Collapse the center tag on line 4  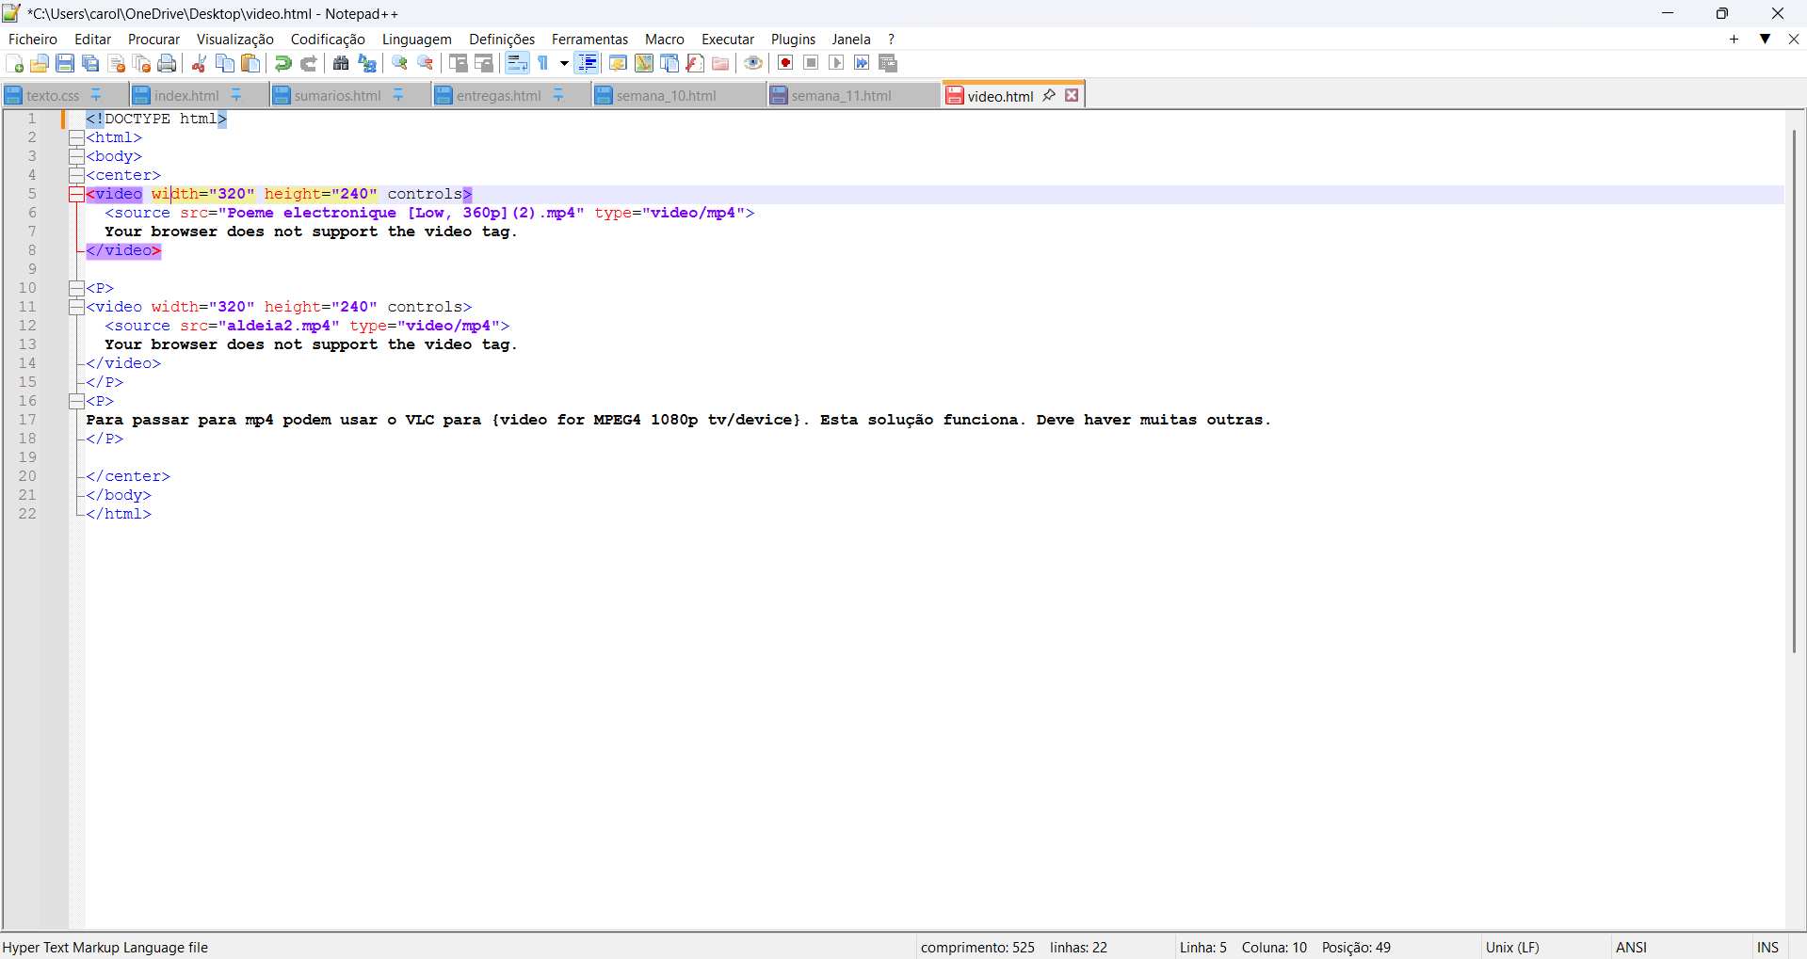[x=76, y=175]
